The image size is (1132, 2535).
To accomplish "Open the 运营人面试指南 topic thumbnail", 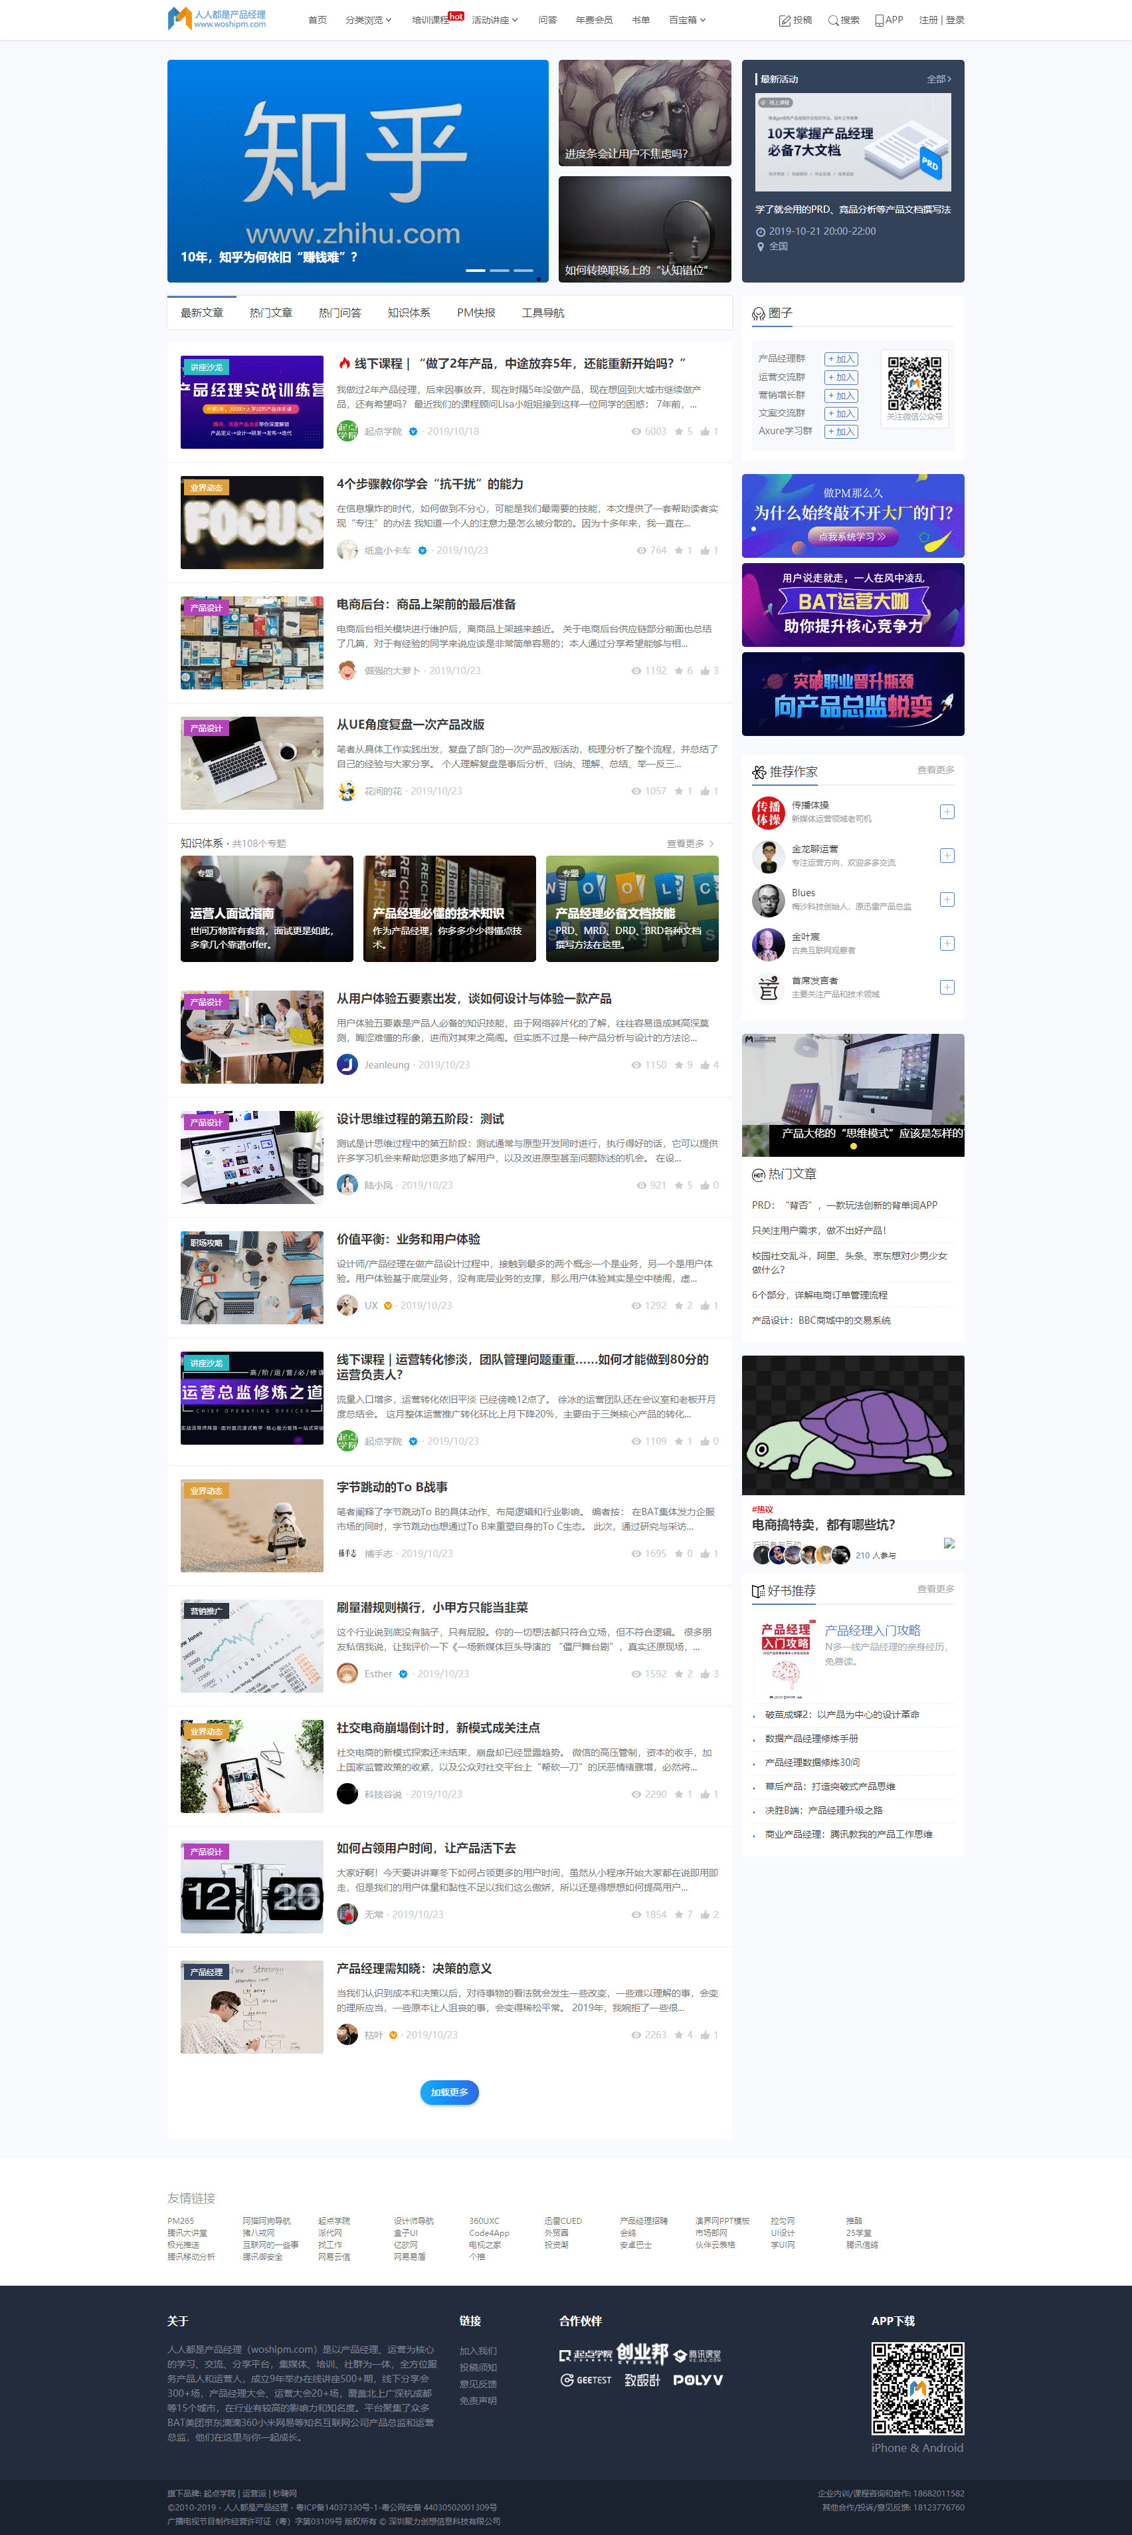I will click(266, 908).
